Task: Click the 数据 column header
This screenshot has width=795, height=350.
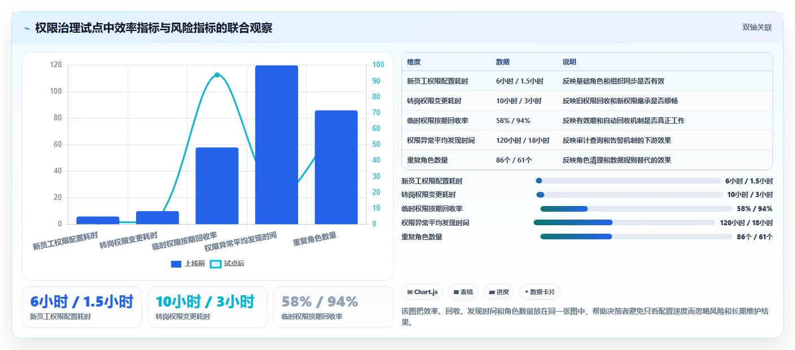Action: [503, 62]
